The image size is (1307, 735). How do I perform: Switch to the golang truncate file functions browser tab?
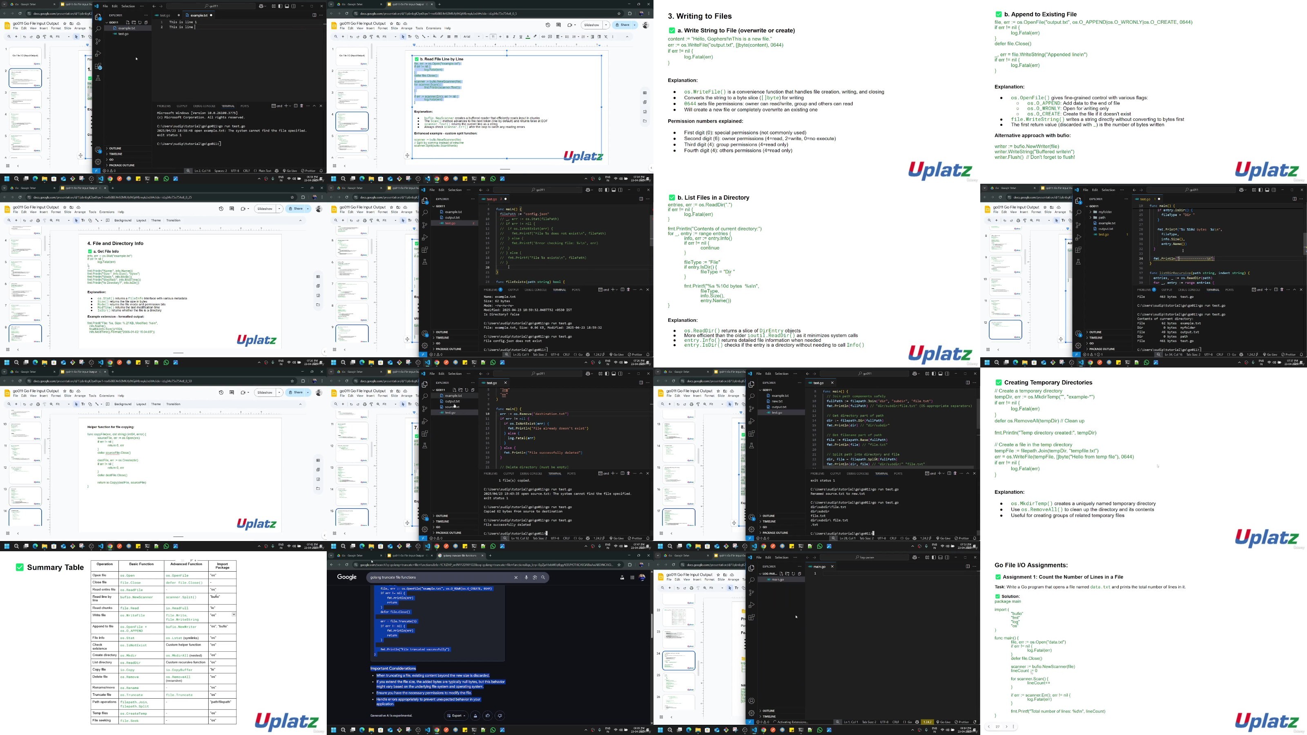click(459, 555)
